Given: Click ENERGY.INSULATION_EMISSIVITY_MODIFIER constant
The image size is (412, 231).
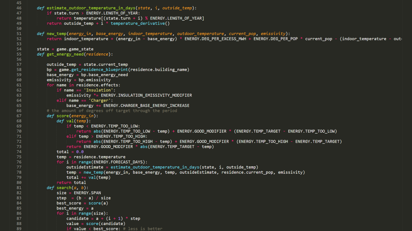Looking at the screenshot, I should [x=146, y=95].
